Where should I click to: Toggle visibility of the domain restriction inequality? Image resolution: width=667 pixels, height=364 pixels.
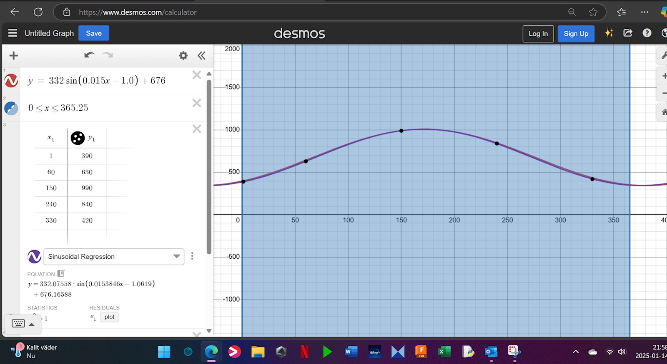click(x=11, y=108)
